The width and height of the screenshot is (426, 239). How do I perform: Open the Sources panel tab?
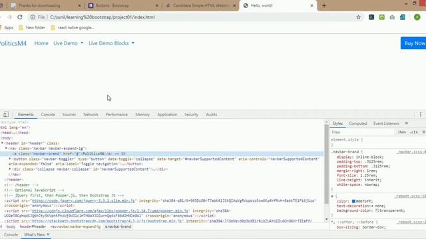coord(69,114)
